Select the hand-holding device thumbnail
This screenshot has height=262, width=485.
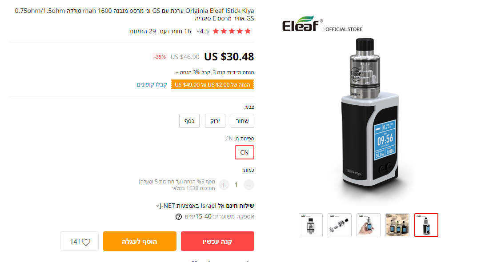click(369, 225)
